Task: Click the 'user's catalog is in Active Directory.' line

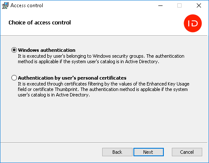Action: click(x=54, y=95)
